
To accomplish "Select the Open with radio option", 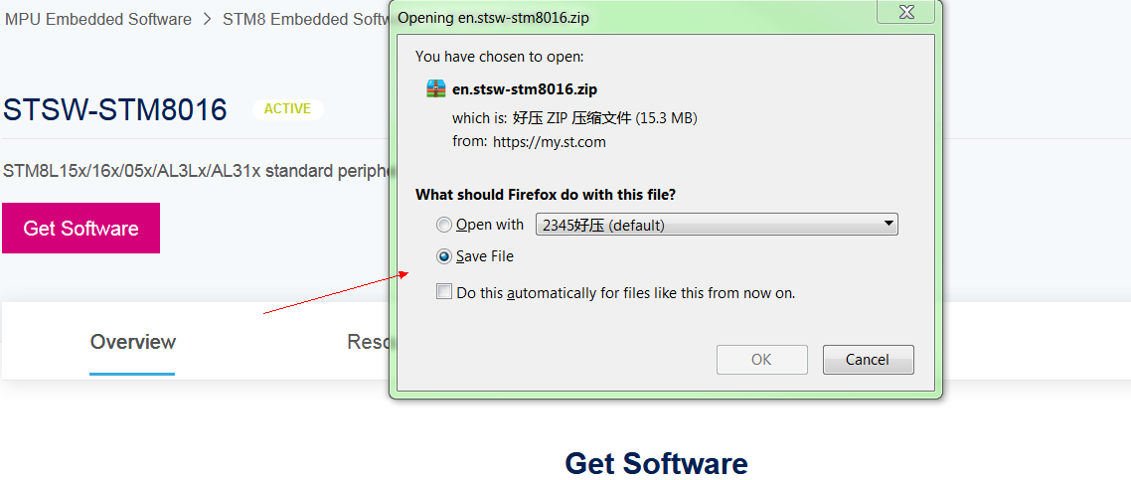I will coord(444,225).
